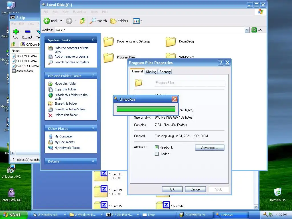Open Search from the Explorer toolbar
Image resolution: width=292 pixels, height=219 pixels.
[x=98, y=21]
